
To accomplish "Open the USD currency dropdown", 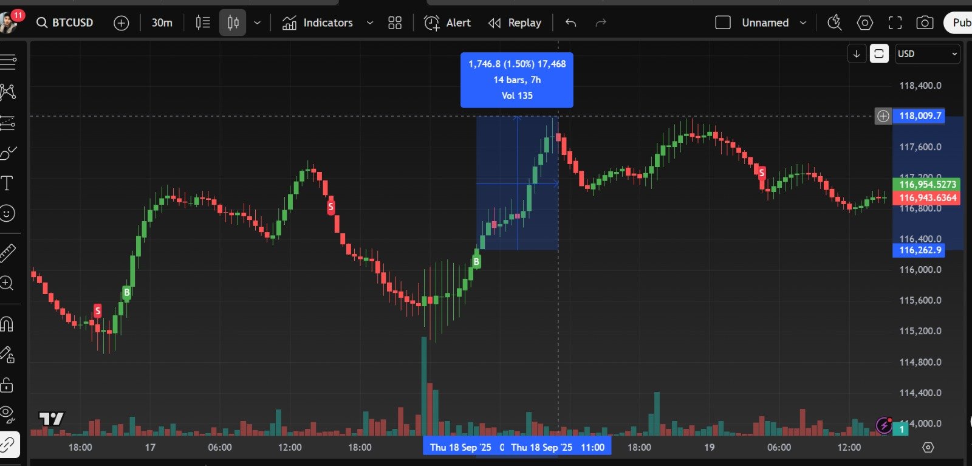I will tap(927, 54).
